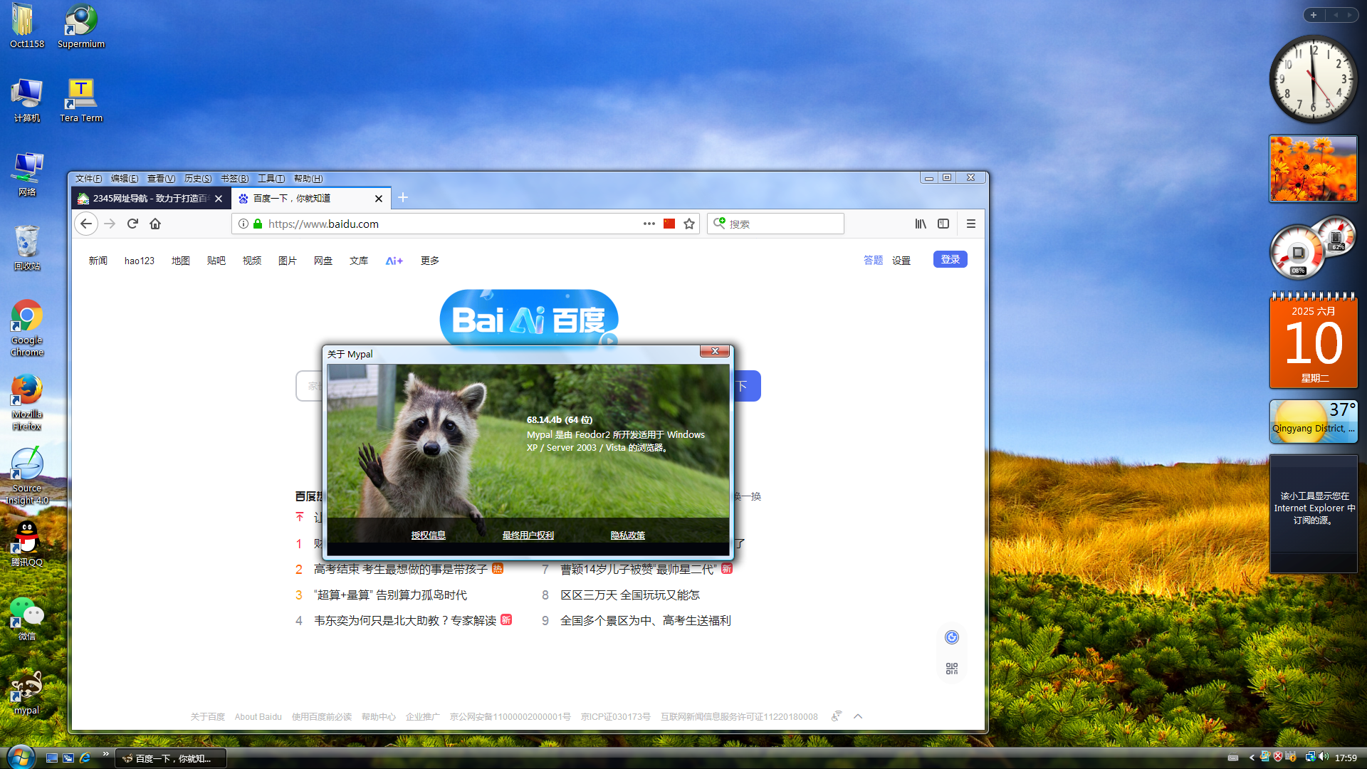This screenshot has height=769, width=1367.
Task: Click the Chinese flag icon in address bar
Action: pyautogui.click(x=669, y=224)
